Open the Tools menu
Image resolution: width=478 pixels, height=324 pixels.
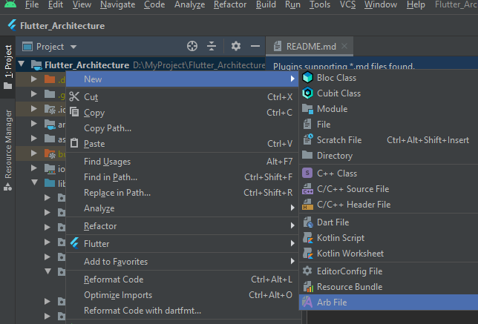tap(320, 4)
